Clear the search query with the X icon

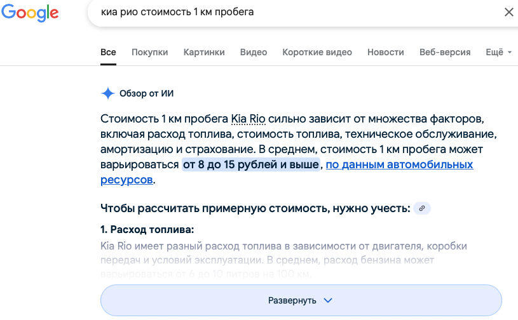point(508,12)
